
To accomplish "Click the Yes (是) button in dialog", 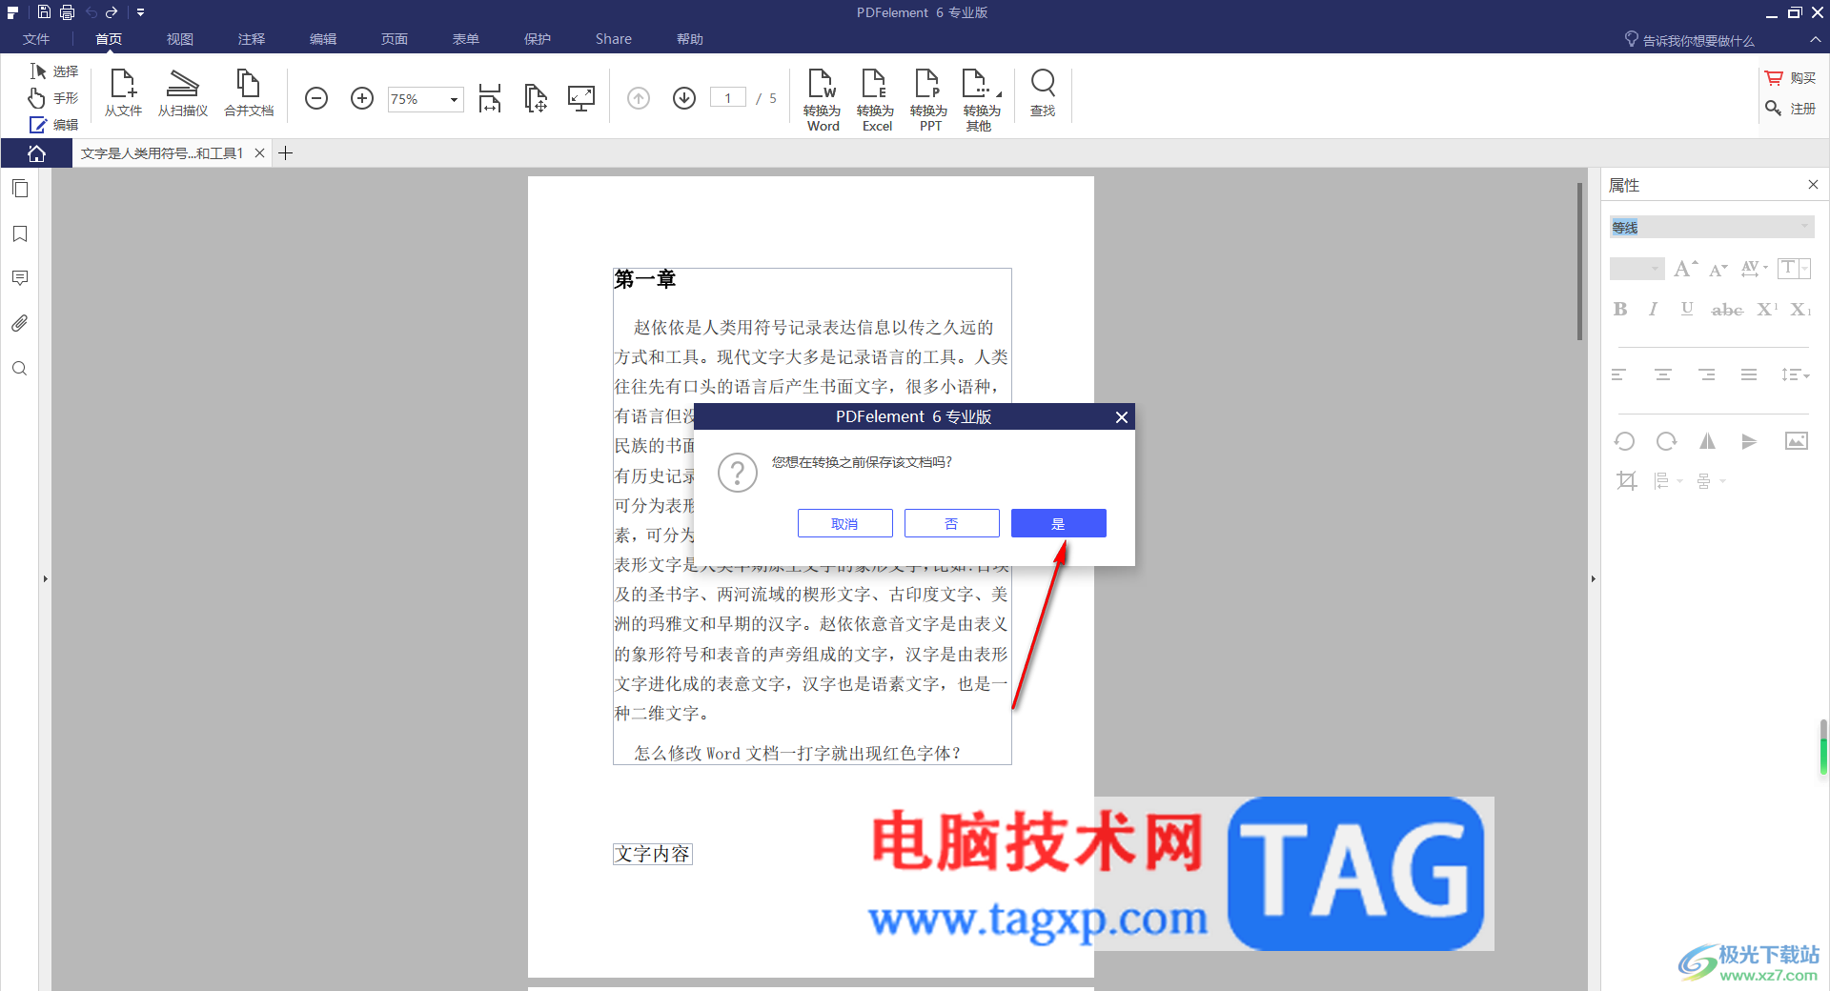I will 1058,523.
